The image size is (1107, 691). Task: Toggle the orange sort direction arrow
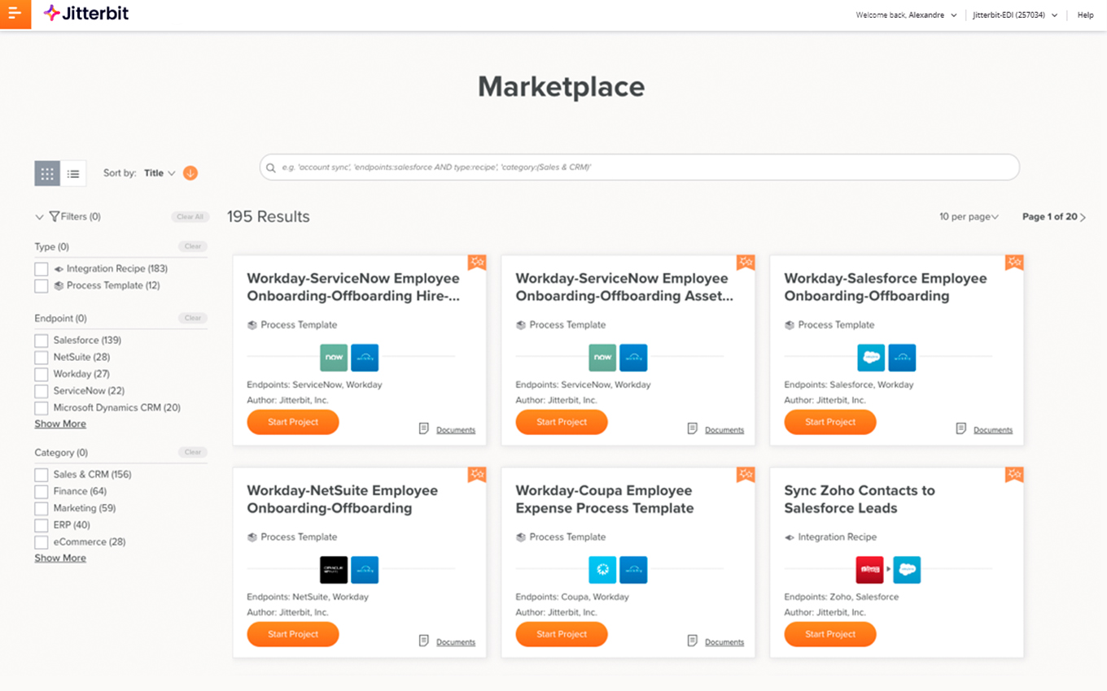click(x=190, y=173)
